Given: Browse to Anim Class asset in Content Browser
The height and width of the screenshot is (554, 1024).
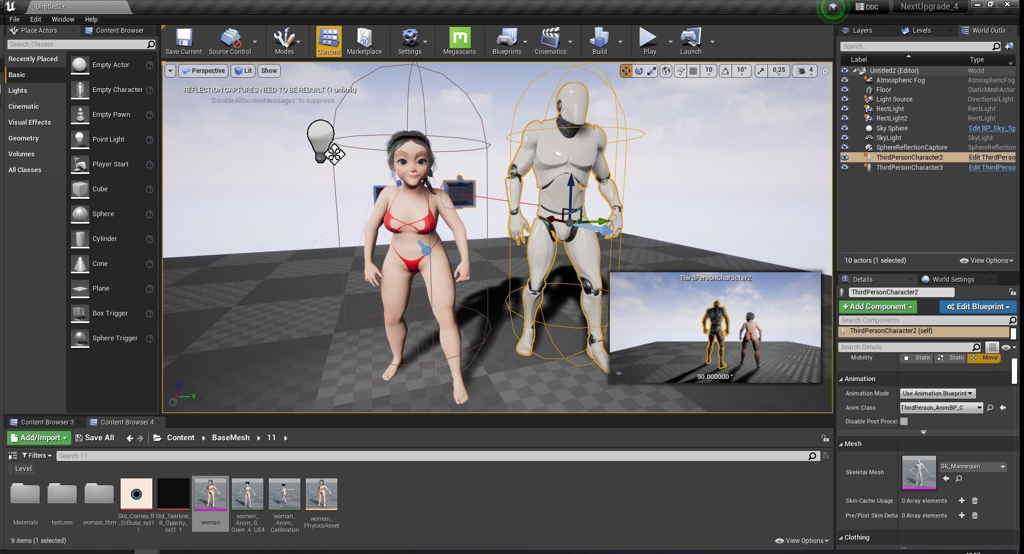Looking at the screenshot, I should [x=990, y=408].
